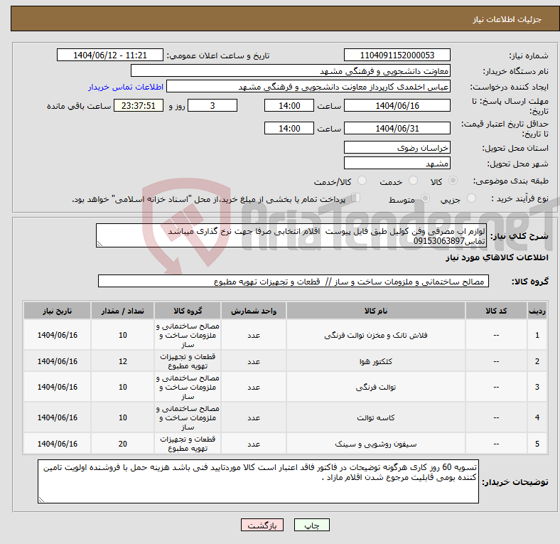This screenshot has height=544, width=560.
Task: Click the remaining days field showing 3
Action: (x=212, y=105)
